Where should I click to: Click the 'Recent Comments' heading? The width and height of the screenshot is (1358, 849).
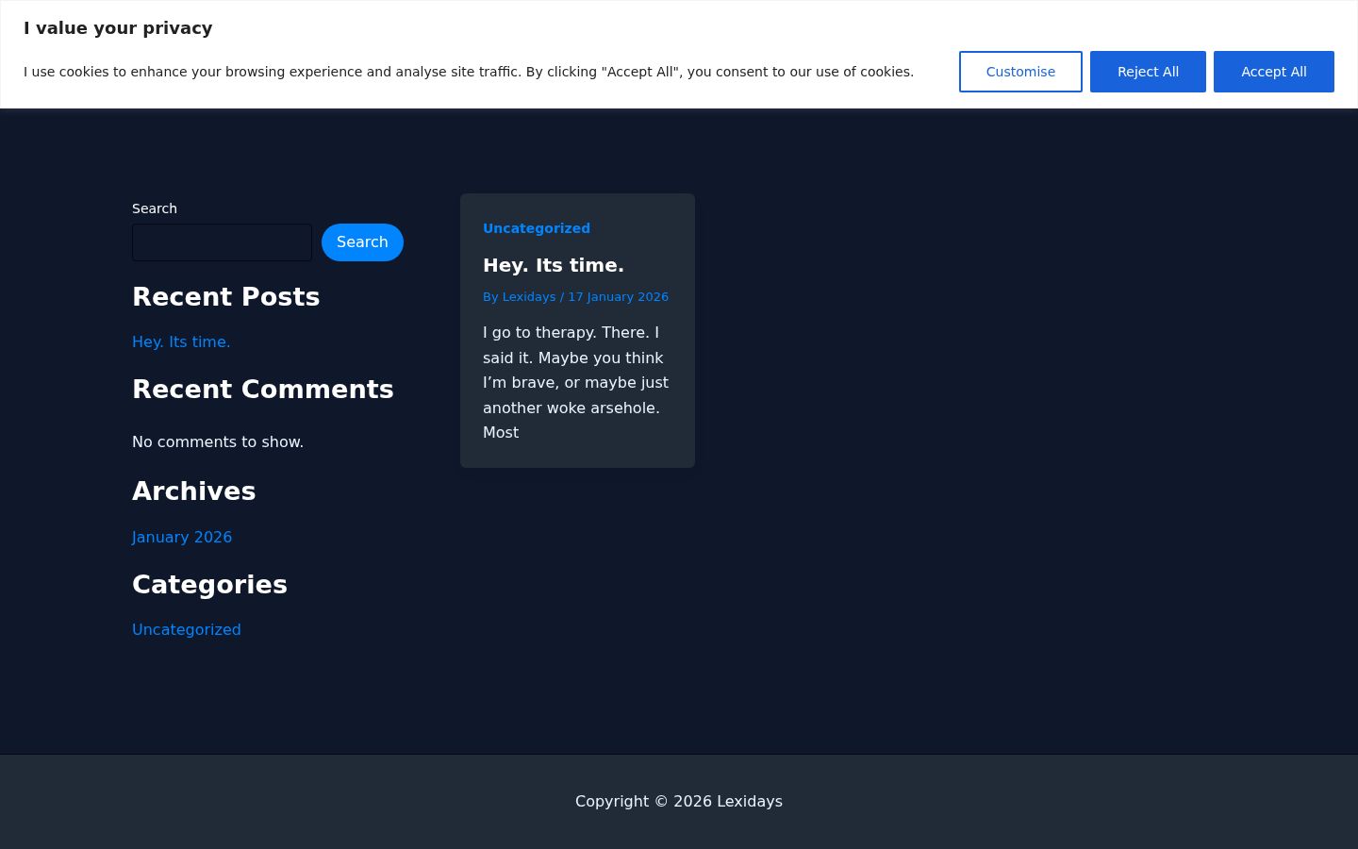263,389
